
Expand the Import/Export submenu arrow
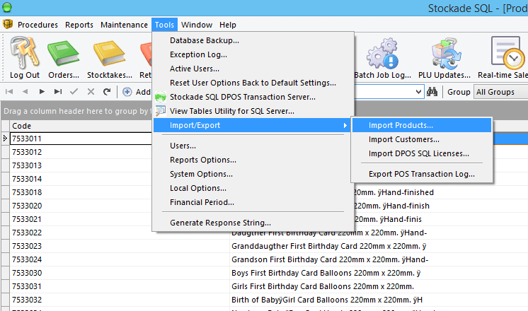click(x=345, y=125)
